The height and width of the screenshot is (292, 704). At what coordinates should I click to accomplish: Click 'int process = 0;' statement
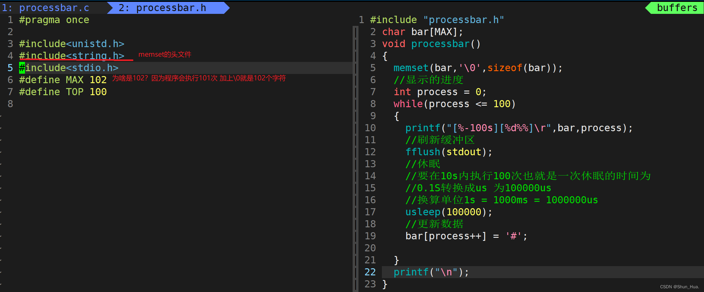coord(440,92)
